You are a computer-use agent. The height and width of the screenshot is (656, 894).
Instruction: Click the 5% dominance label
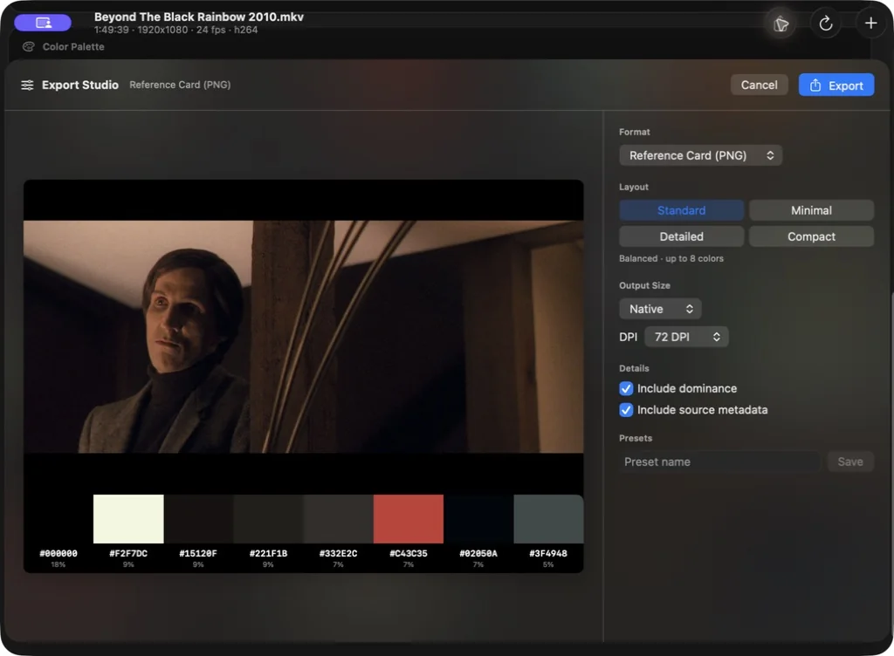(x=548, y=565)
